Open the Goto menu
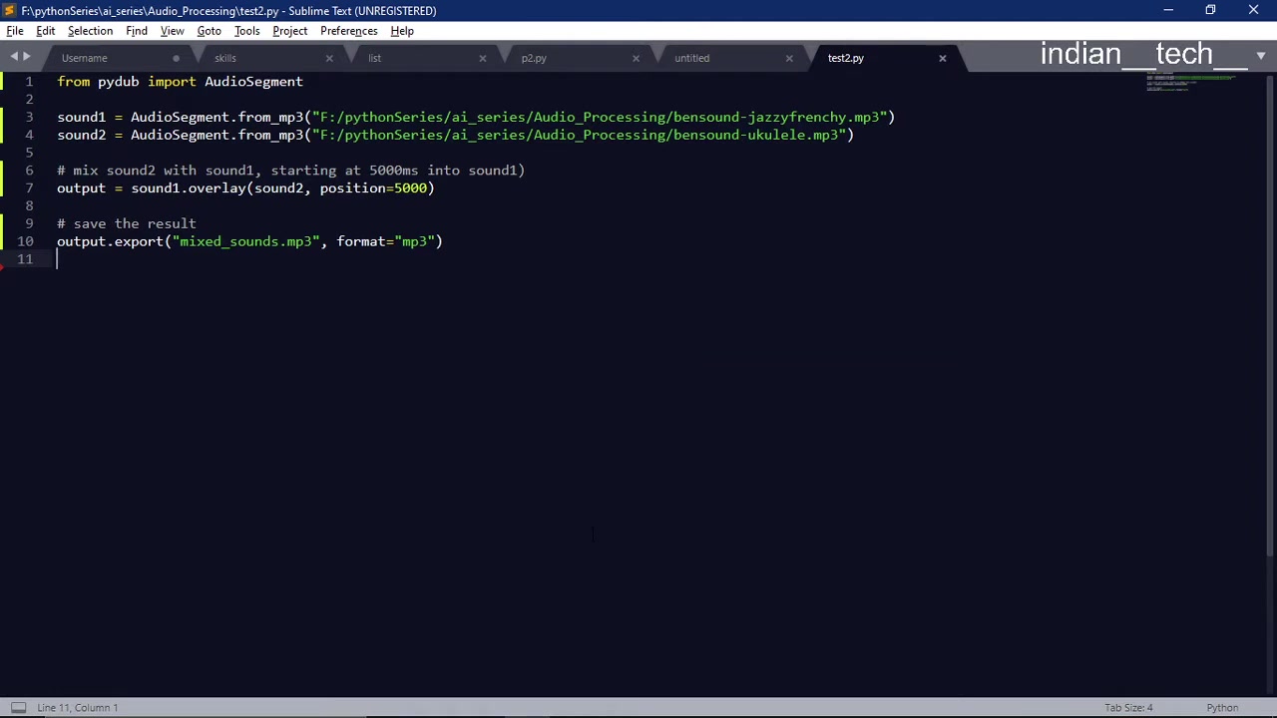The height and width of the screenshot is (718, 1277). click(209, 31)
